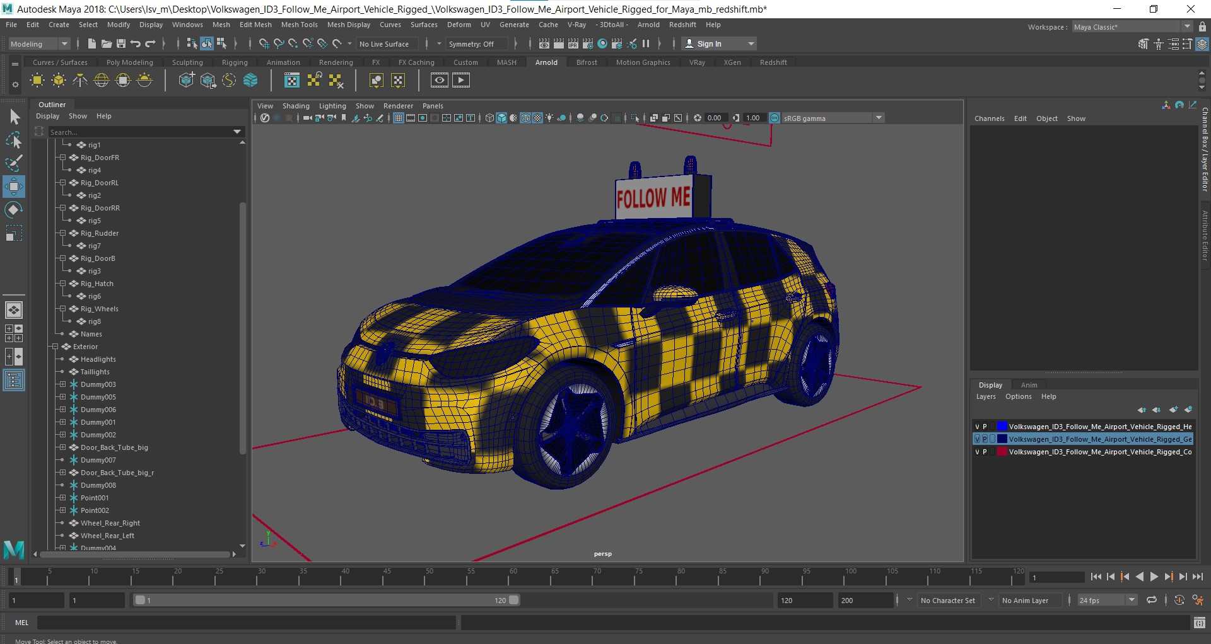Create an Arnold curve collector
The height and width of the screenshot is (644, 1211).
(x=229, y=80)
